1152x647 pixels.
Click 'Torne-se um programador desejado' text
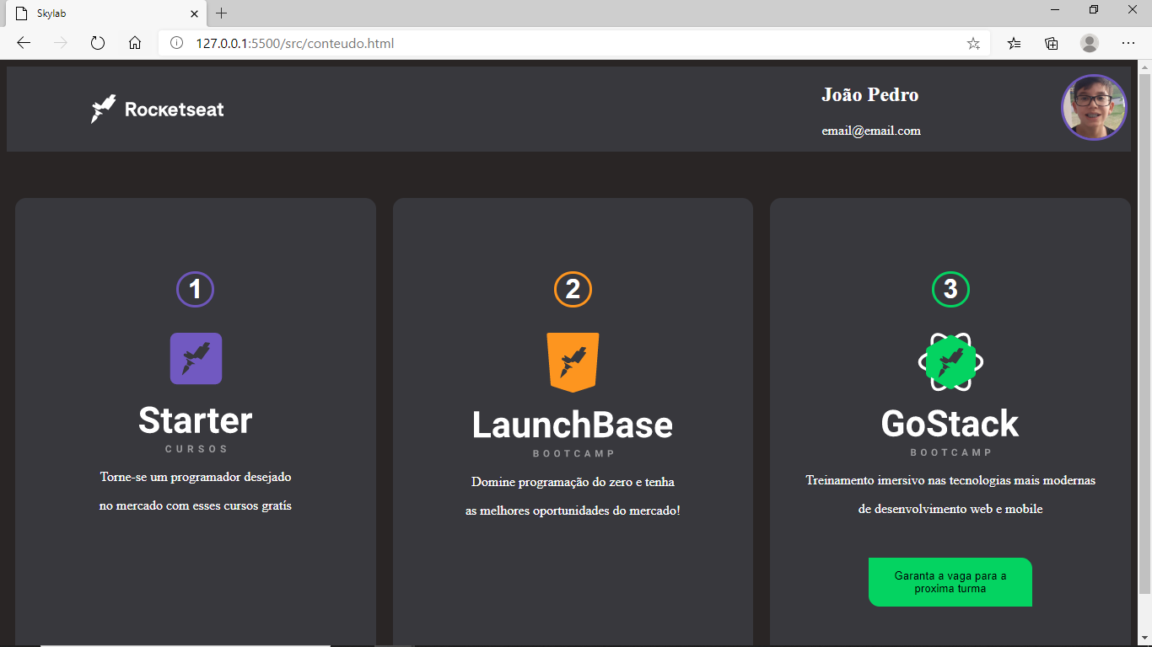[x=196, y=477]
